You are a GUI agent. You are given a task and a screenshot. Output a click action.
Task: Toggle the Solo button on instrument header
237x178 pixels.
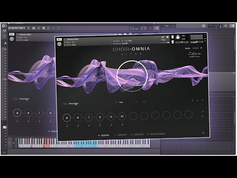click(x=172, y=37)
